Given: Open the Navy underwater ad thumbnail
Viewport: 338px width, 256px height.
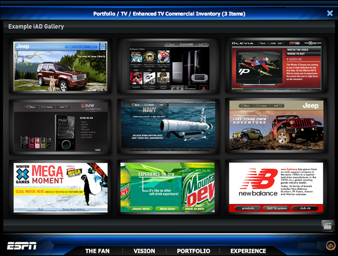Looking at the screenshot, I should point(168,127).
